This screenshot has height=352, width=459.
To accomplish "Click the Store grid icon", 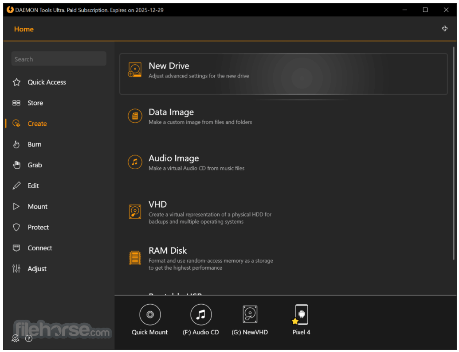I will point(16,103).
